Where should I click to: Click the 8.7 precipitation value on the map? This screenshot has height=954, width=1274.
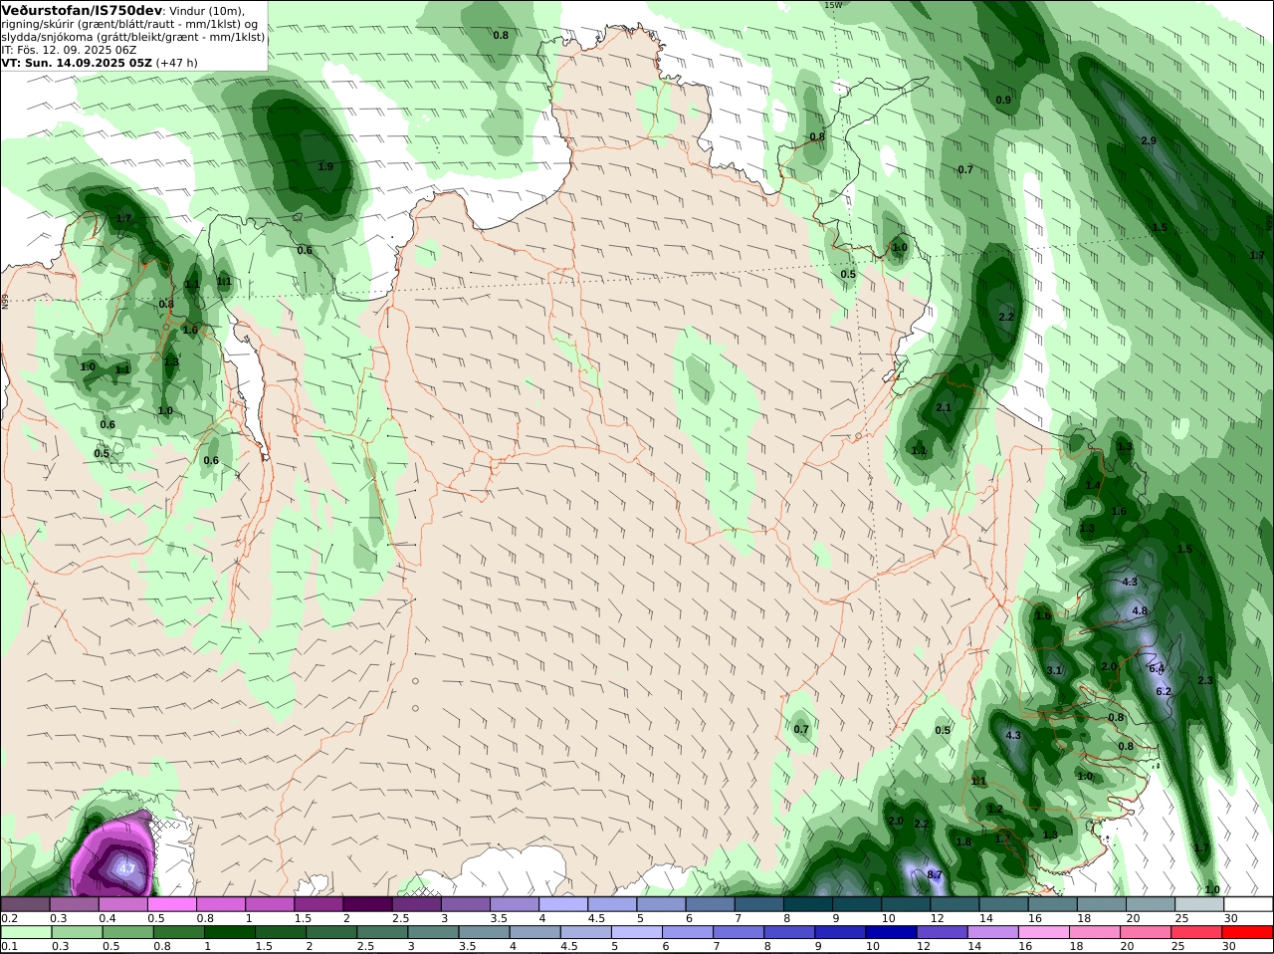pyautogui.click(x=935, y=874)
